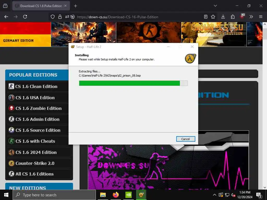The height and width of the screenshot is (200, 267).
Task: Click the green CS 1.6 with Cheats icon
Action: pos(11,141)
